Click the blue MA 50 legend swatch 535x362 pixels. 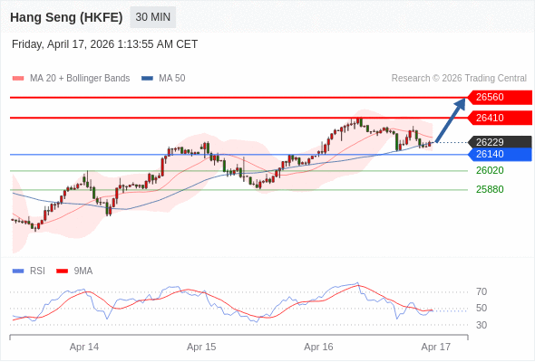click(x=147, y=79)
